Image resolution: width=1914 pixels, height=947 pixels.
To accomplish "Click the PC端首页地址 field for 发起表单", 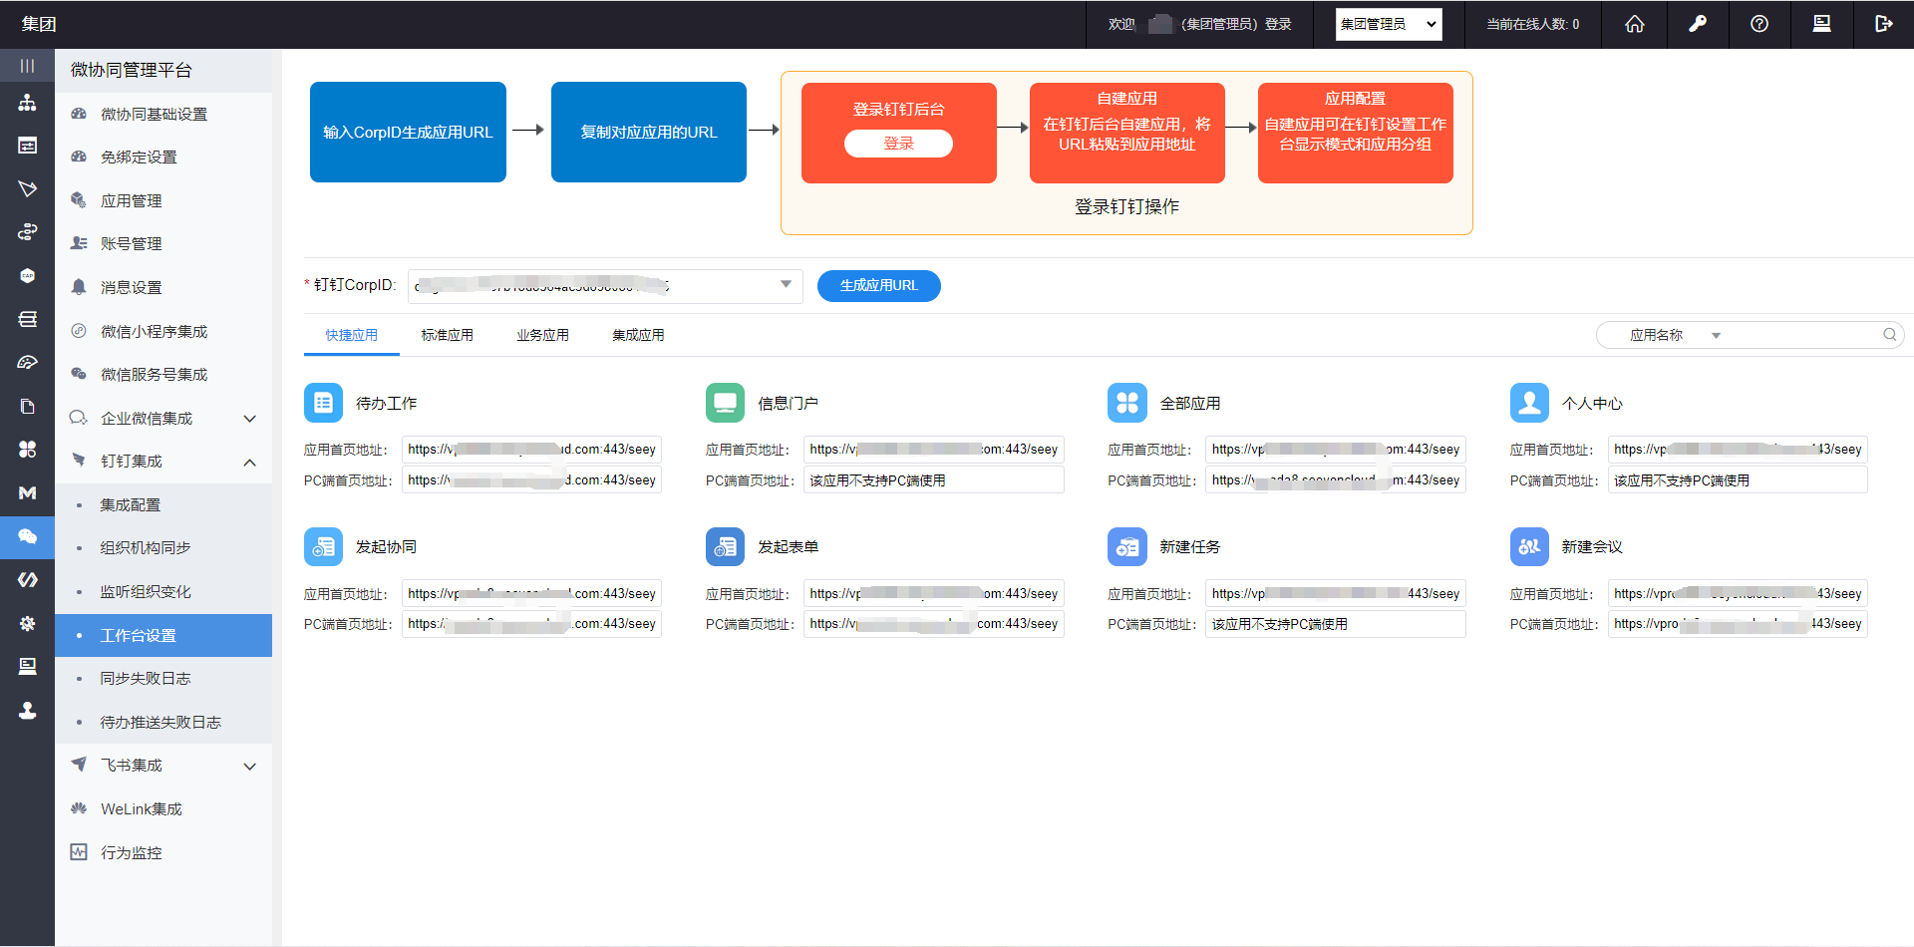I will (x=933, y=624).
